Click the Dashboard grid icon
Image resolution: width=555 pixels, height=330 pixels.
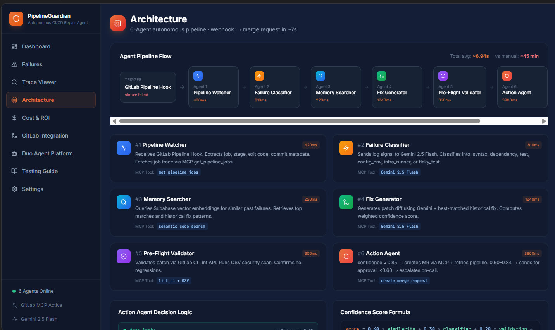14,46
